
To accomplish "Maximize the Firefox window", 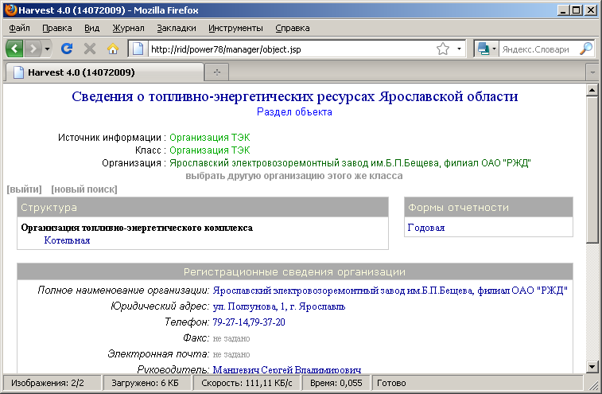I will [577, 10].
